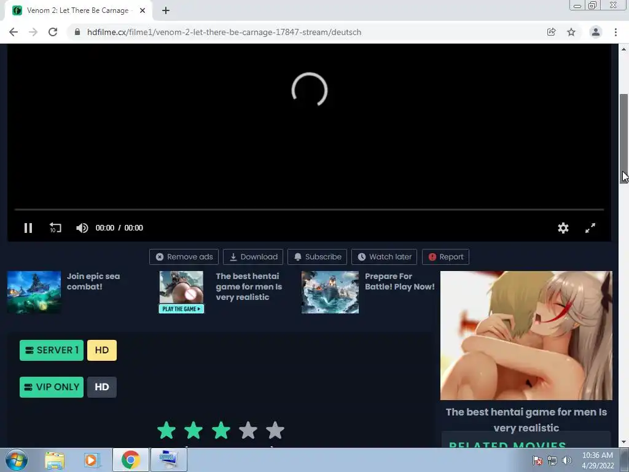Click the PLAY THE GAME ad button

(181, 309)
